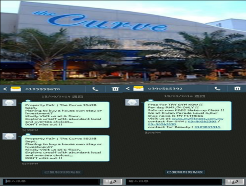The height and width of the screenshot is (186, 246).
Task: Tap phone link 03-90565392 in gym message
Action: tap(202, 122)
